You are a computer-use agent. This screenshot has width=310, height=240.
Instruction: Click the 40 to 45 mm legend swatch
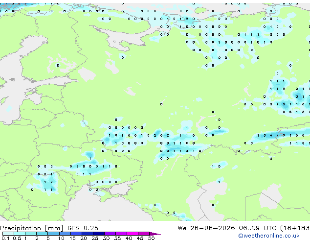133,234
